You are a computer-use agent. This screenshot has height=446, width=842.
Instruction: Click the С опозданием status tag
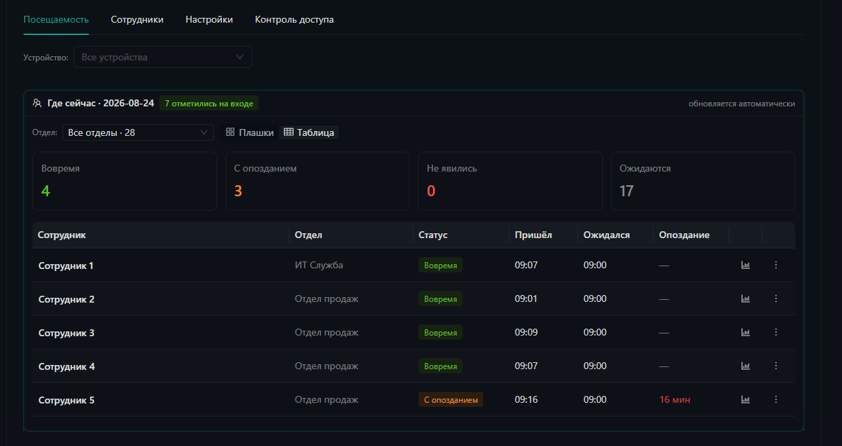tap(451, 399)
